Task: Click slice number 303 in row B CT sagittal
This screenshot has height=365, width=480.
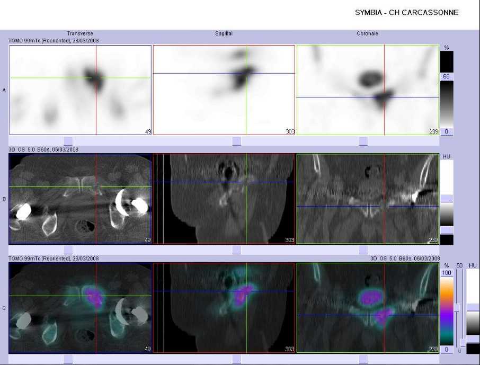Action: pos(290,240)
